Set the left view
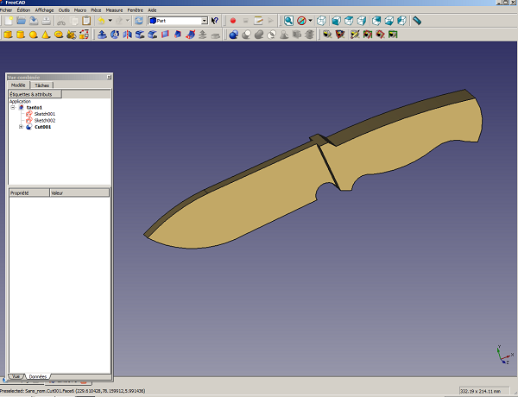 [x=401, y=21]
